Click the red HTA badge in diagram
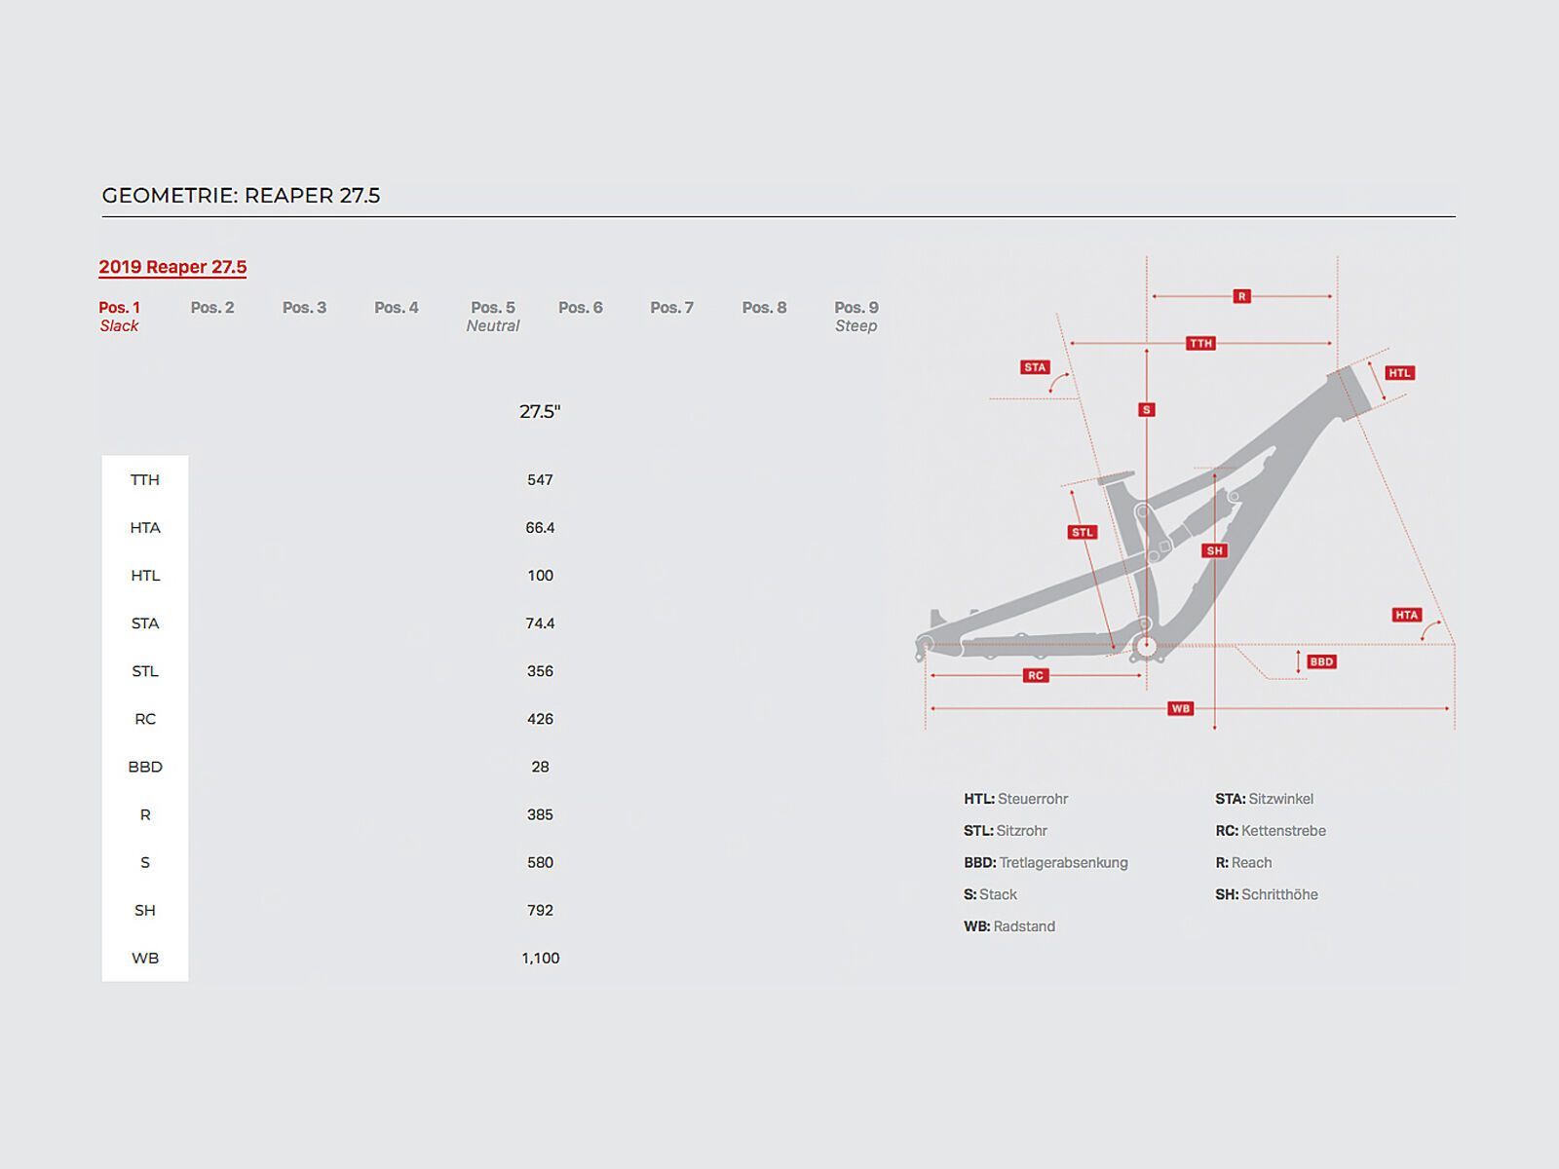 tap(1407, 615)
